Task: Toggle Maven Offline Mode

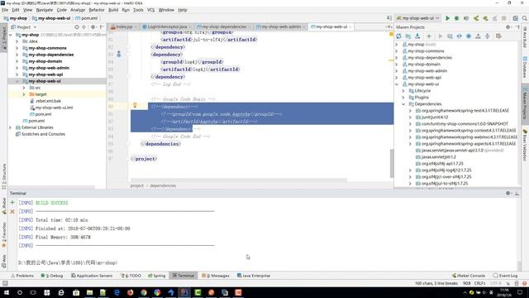Action: [460, 36]
